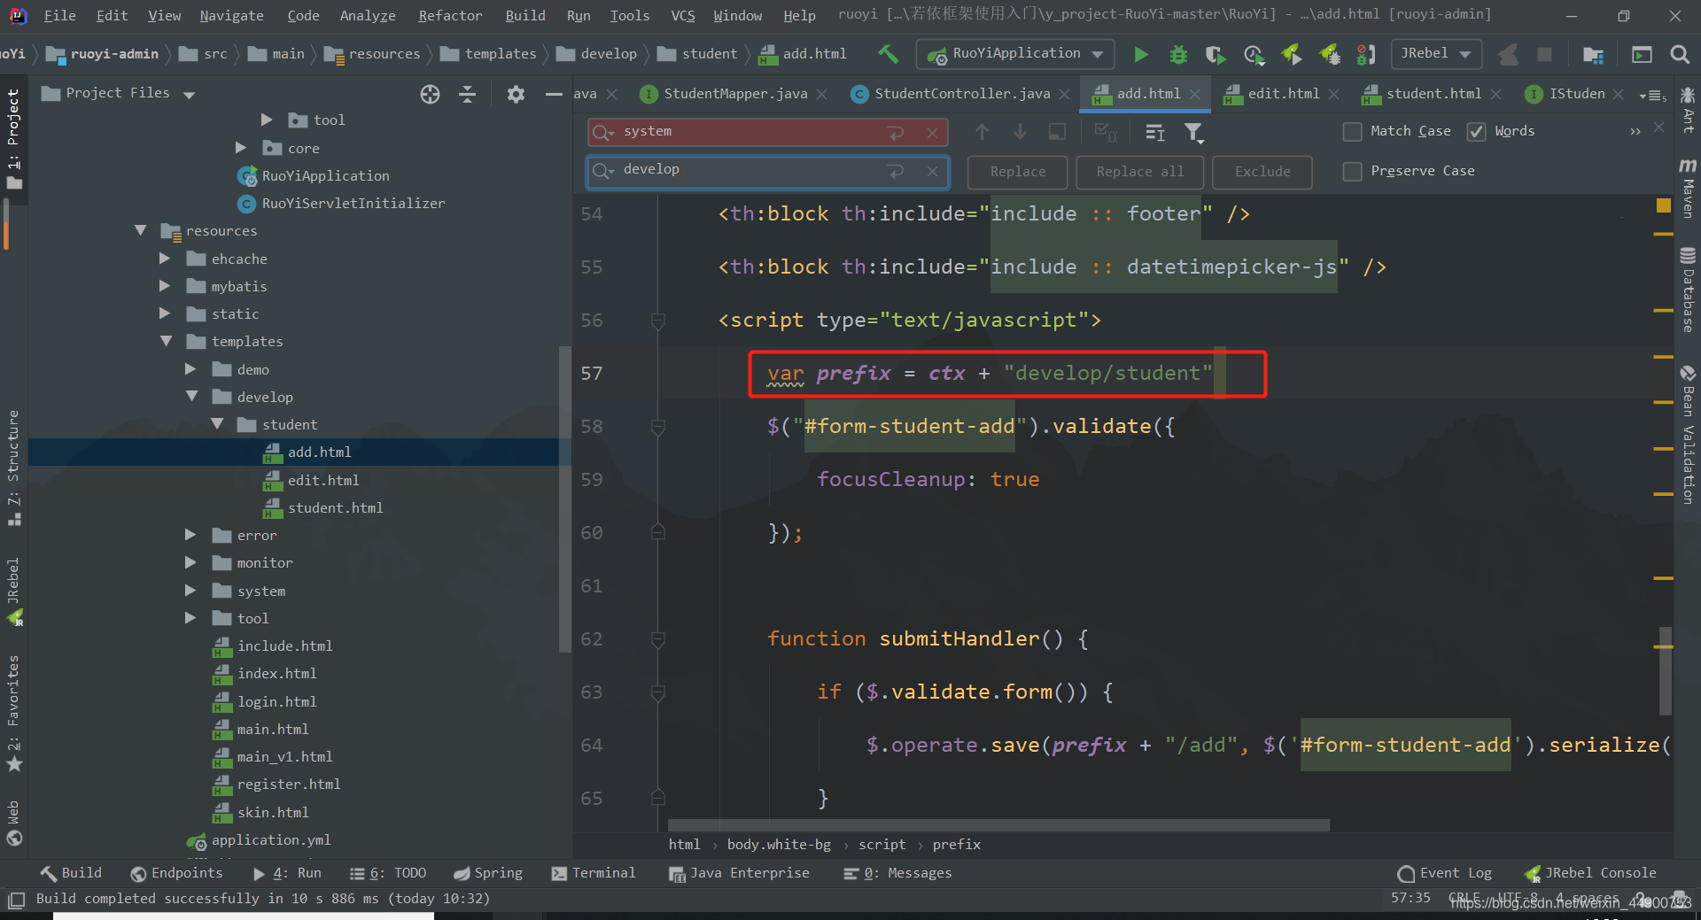Screen dimensions: 1701x920
Task: Open the Navigate menu
Action: 231,16
